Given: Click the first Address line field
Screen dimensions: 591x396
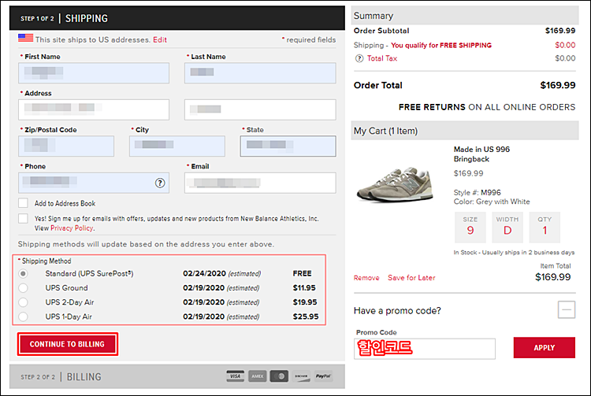Looking at the screenshot, I should tap(94, 109).
